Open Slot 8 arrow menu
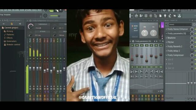The width and height of the screenshot is (196, 110). tap(166, 60)
